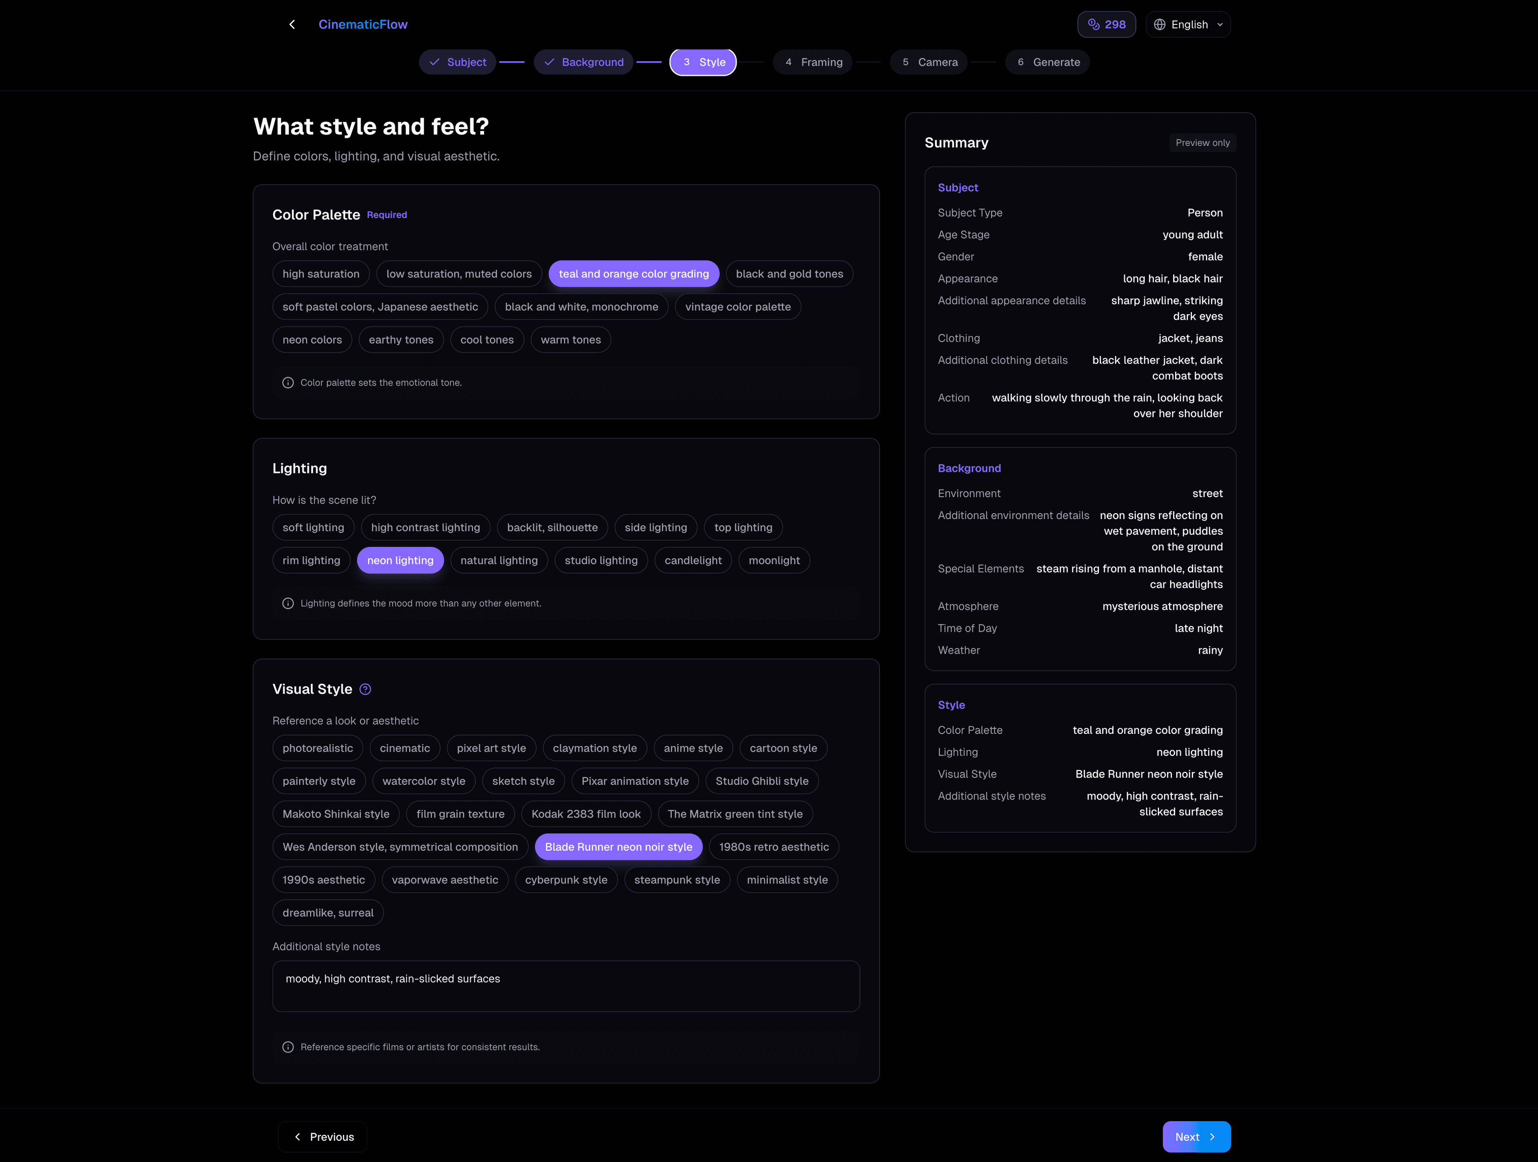The height and width of the screenshot is (1162, 1538).
Task: Expand the English language dropdown
Action: pos(1188,24)
